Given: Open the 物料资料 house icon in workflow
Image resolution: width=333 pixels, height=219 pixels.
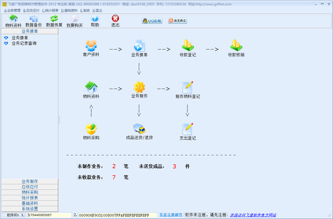Looking at the screenshot, I should click(91, 90).
